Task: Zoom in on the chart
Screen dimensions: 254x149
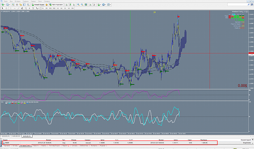Action: tap(78, 5)
